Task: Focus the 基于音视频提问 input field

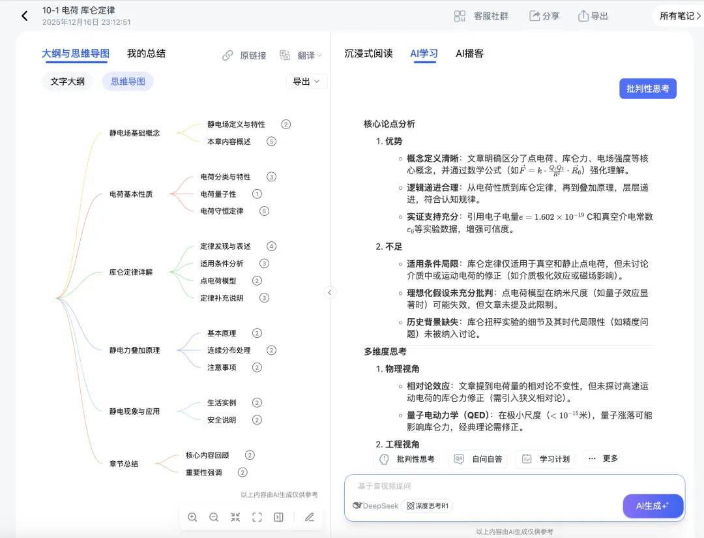Action: point(514,486)
